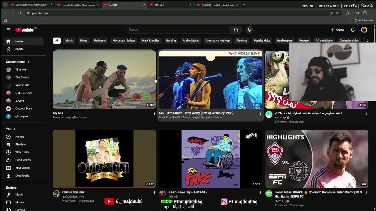The image size is (376, 211).
Task: Click the search magnifier button
Action: click(236, 30)
